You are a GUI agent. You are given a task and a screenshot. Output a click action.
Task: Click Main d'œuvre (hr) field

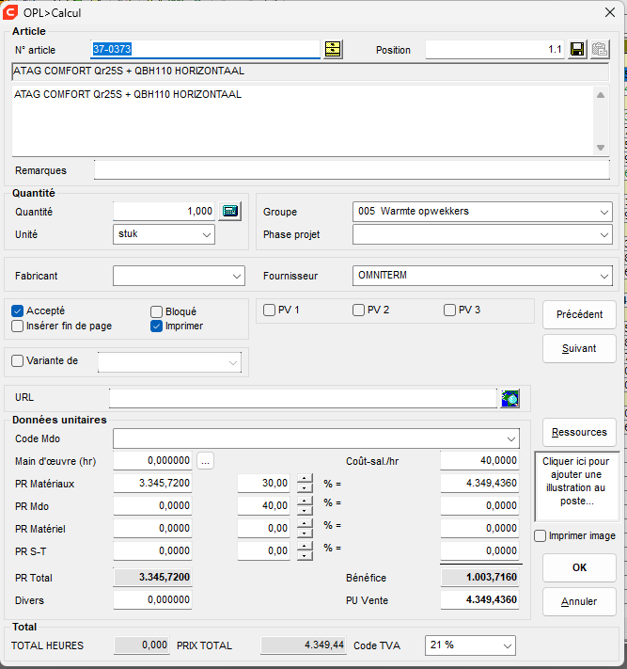pyautogui.click(x=152, y=461)
